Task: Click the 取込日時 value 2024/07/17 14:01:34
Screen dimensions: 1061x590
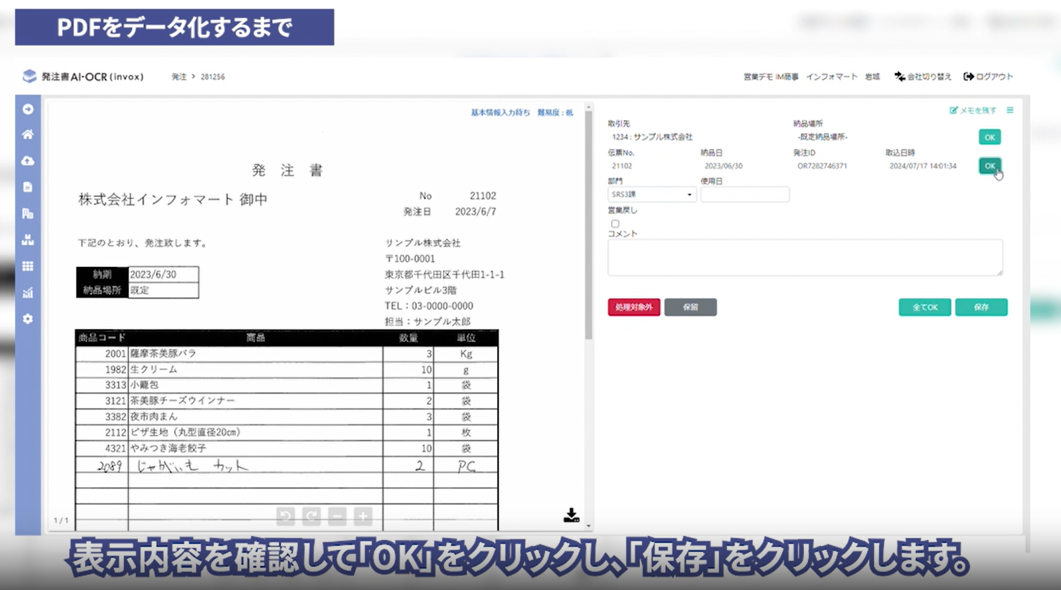Action: [923, 166]
